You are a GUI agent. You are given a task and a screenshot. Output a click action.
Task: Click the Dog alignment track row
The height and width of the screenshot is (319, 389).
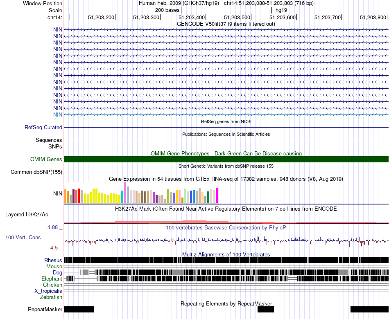point(226,272)
